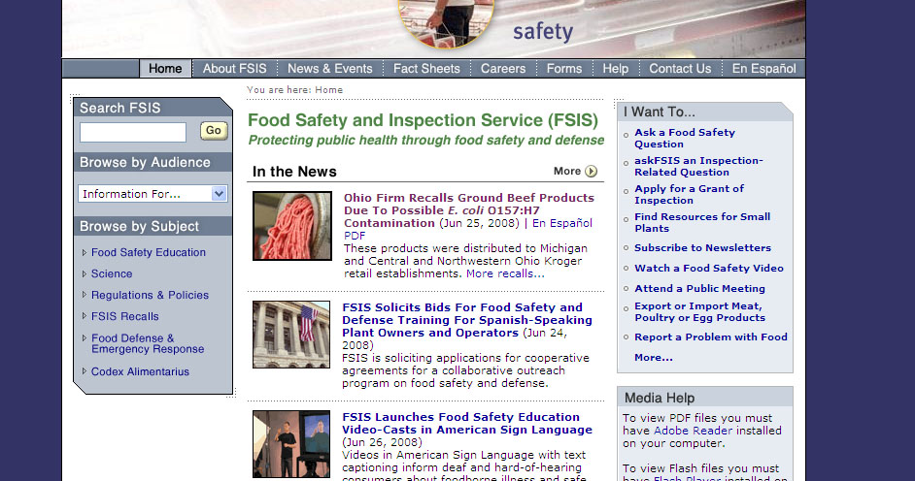Open the Adobe Reader link in Media Help
Screen dimensions: 915x481
(x=693, y=431)
